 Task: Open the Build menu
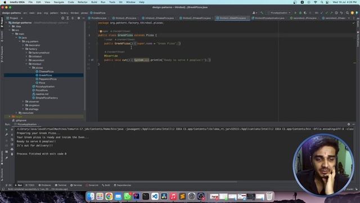pos(94,2)
